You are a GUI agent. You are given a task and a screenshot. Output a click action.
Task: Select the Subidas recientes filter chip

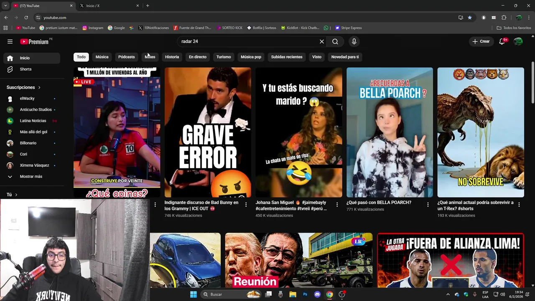click(287, 57)
